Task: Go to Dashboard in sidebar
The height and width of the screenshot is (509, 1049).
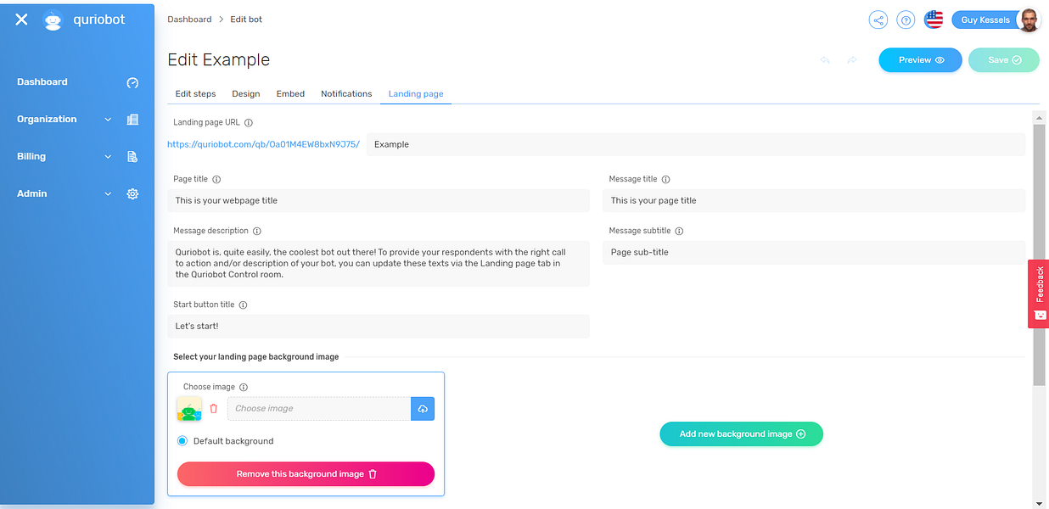Action: point(42,82)
